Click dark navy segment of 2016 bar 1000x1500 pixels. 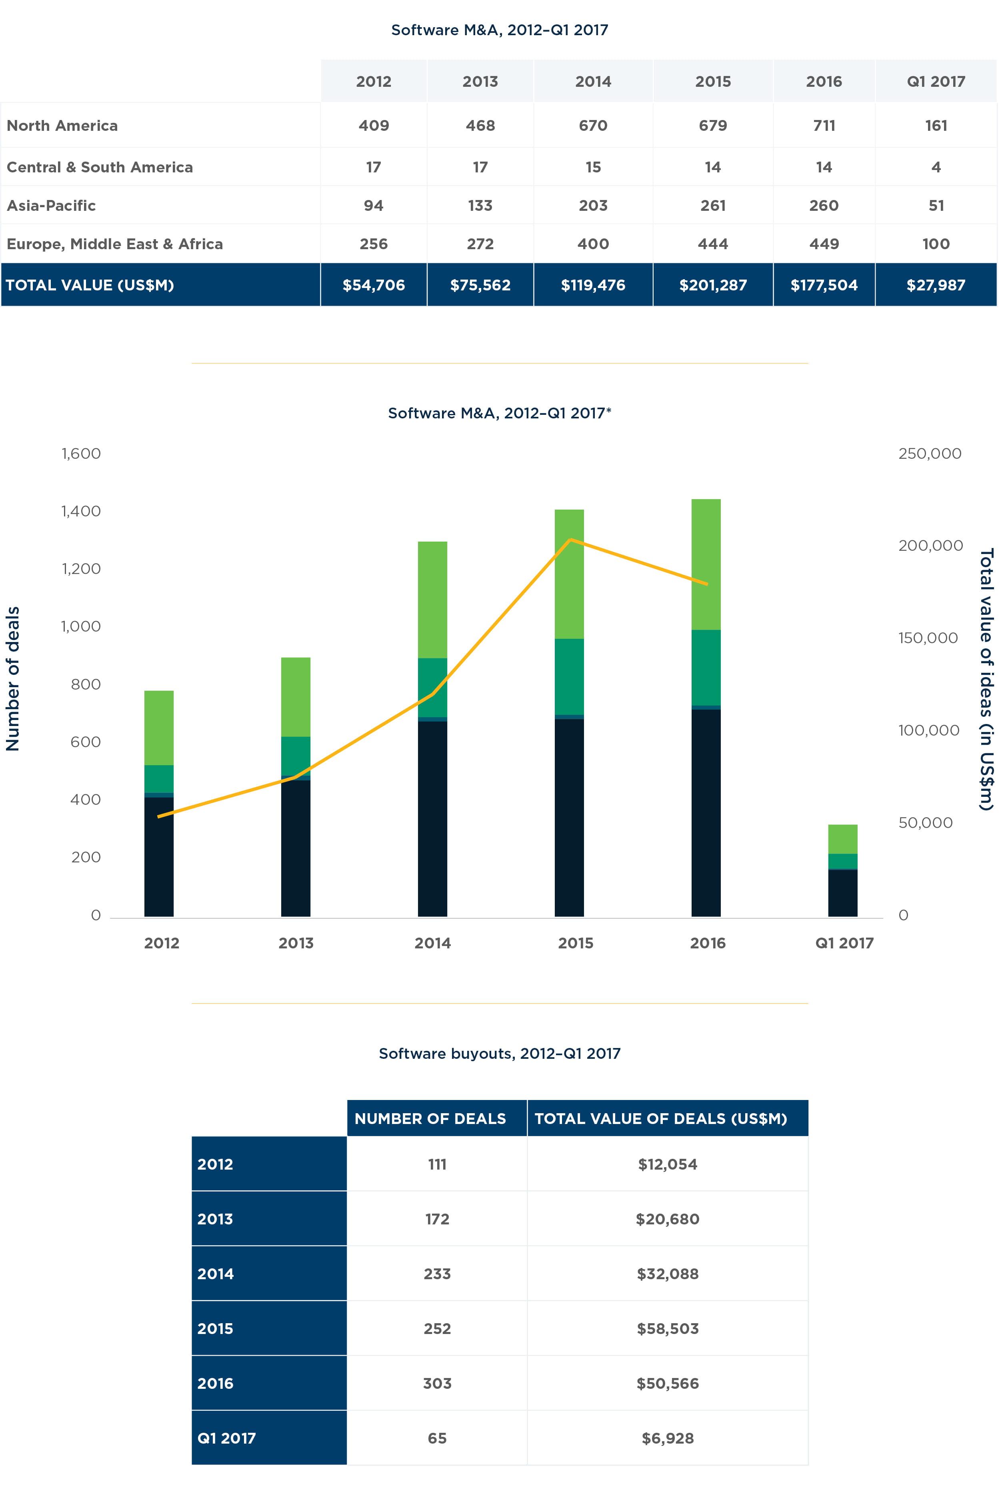tap(706, 813)
